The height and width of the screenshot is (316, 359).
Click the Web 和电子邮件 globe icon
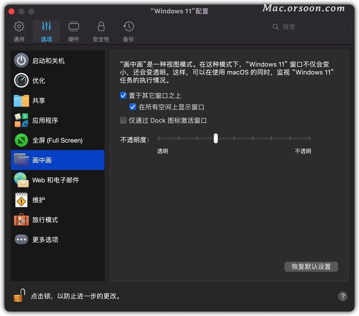click(x=21, y=180)
